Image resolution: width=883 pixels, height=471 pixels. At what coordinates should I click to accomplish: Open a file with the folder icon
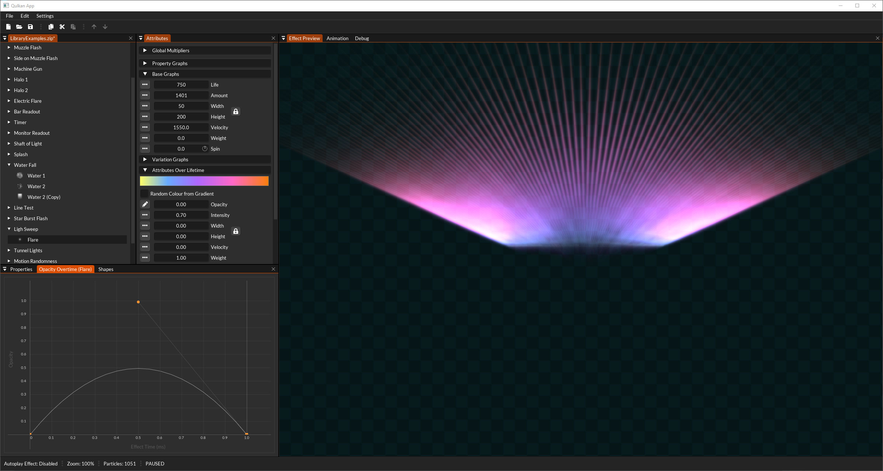[x=19, y=27]
